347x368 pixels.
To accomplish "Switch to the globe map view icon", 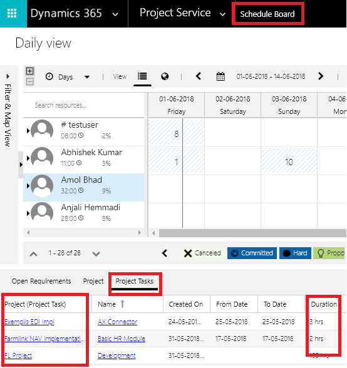I will pyautogui.click(x=165, y=76).
